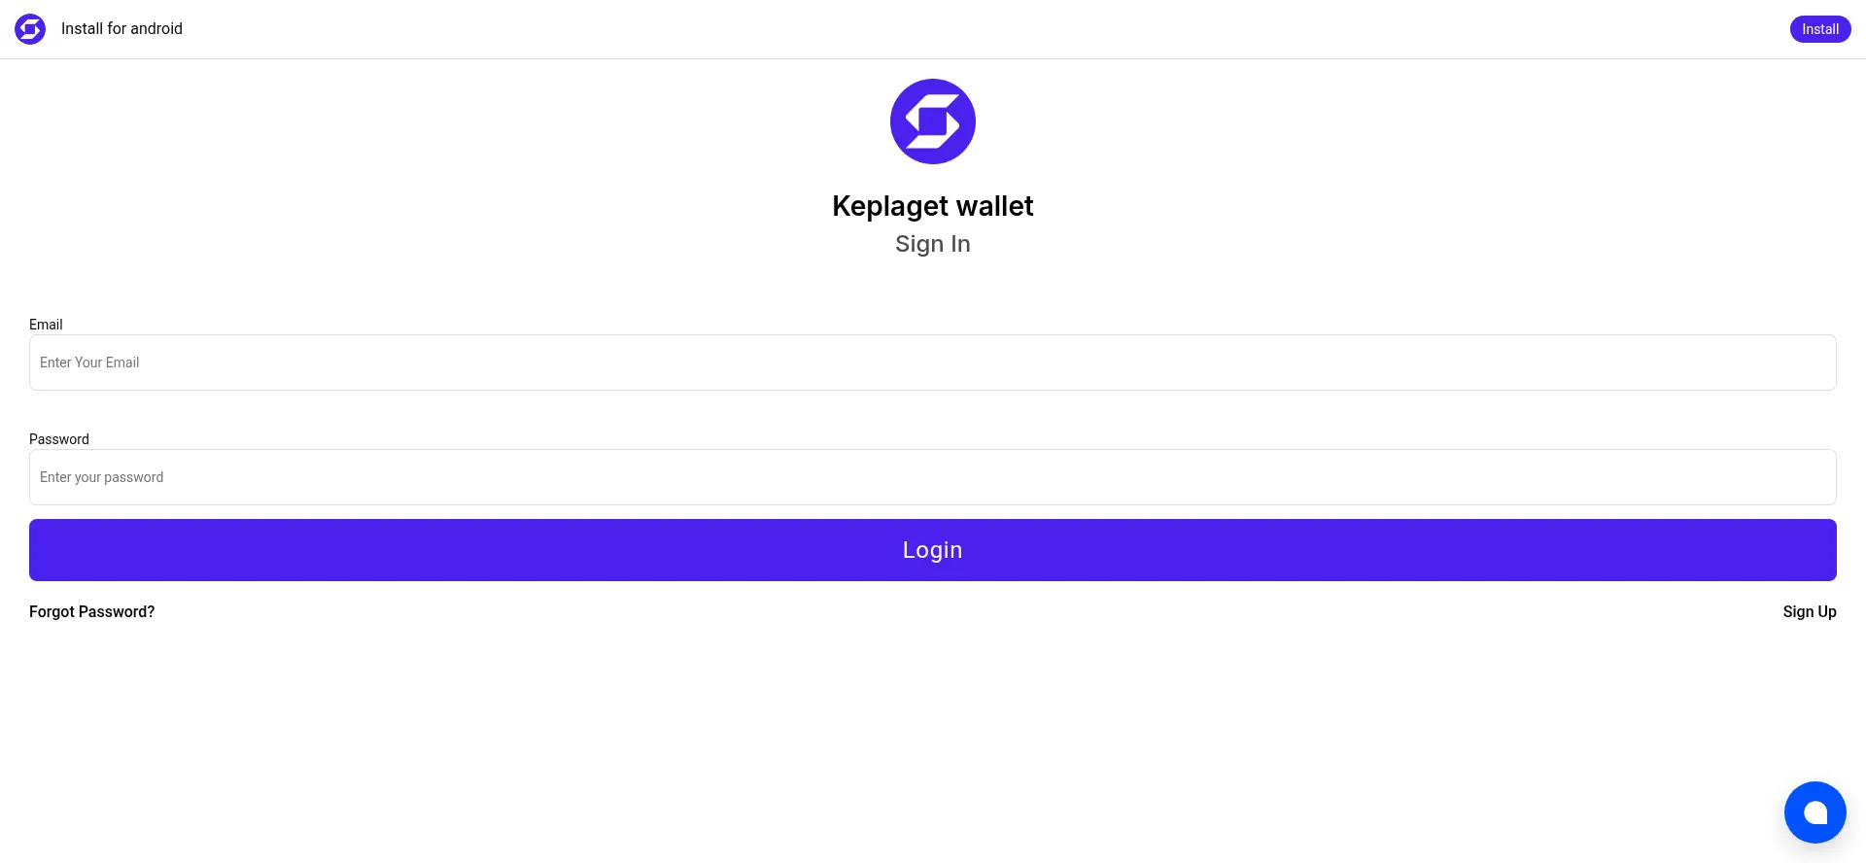Click the Email field label
The width and height of the screenshot is (1866, 863).
pyautogui.click(x=46, y=325)
